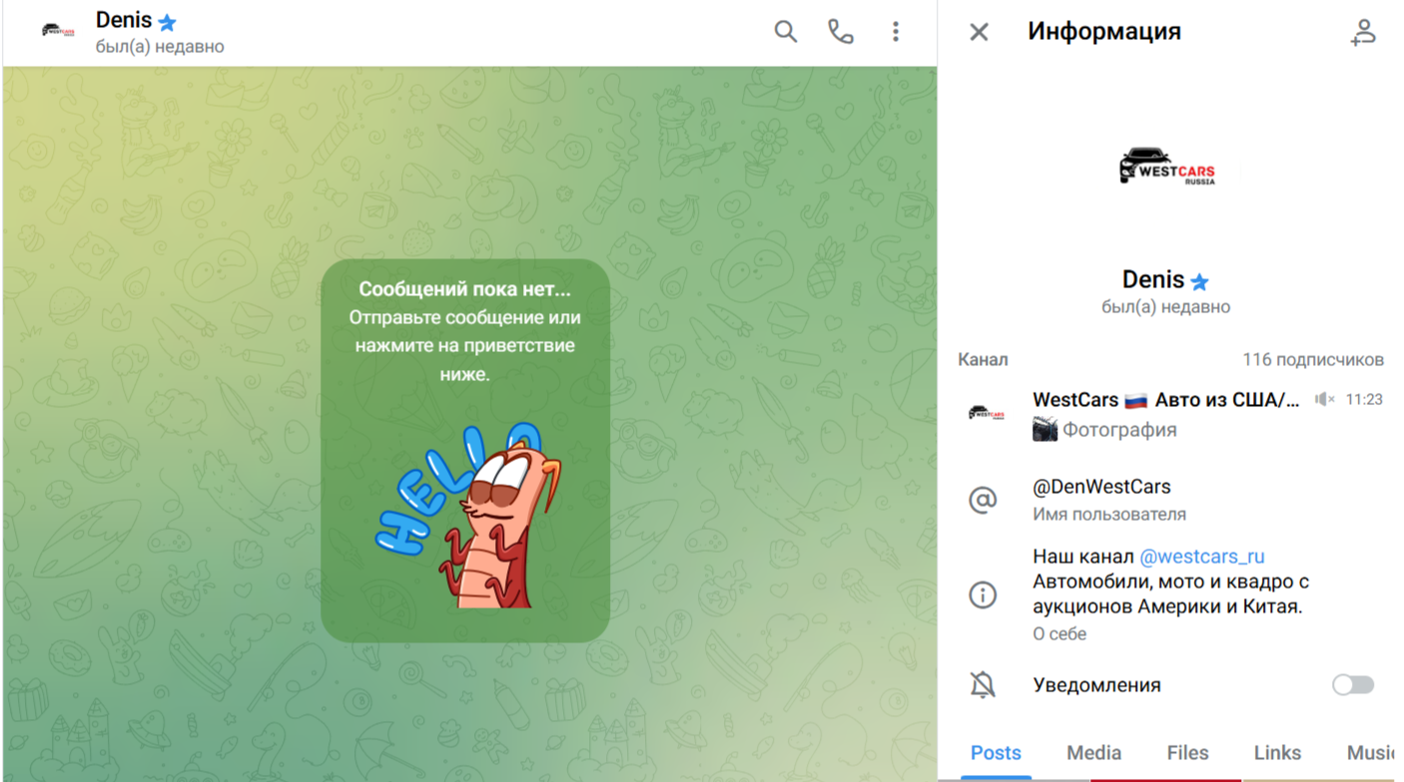Start a voice call with Denis
Viewport: 1404px width, 782px height.
point(841,32)
